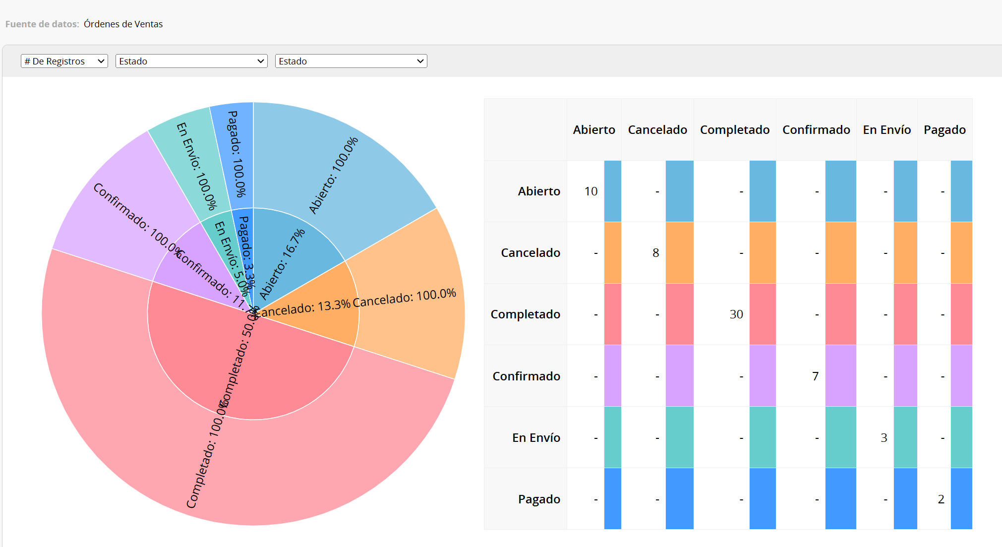
Task: Click the 'Abierto' column header
Action: click(594, 130)
